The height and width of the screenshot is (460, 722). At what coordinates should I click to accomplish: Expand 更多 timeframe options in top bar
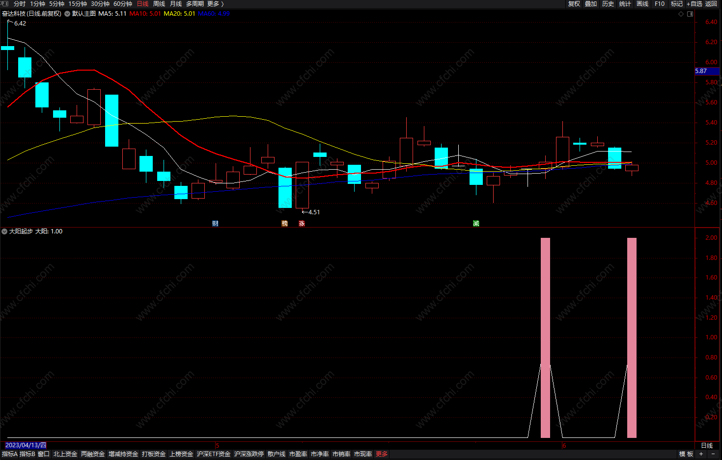tap(215, 4)
